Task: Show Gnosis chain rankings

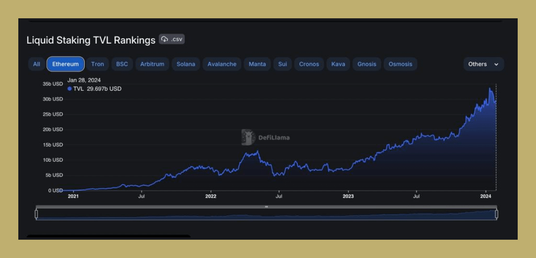Action: [x=367, y=64]
